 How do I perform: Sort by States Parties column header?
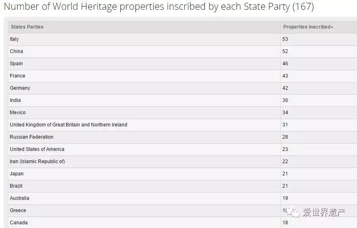pyautogui.click(x=27, y=27)
